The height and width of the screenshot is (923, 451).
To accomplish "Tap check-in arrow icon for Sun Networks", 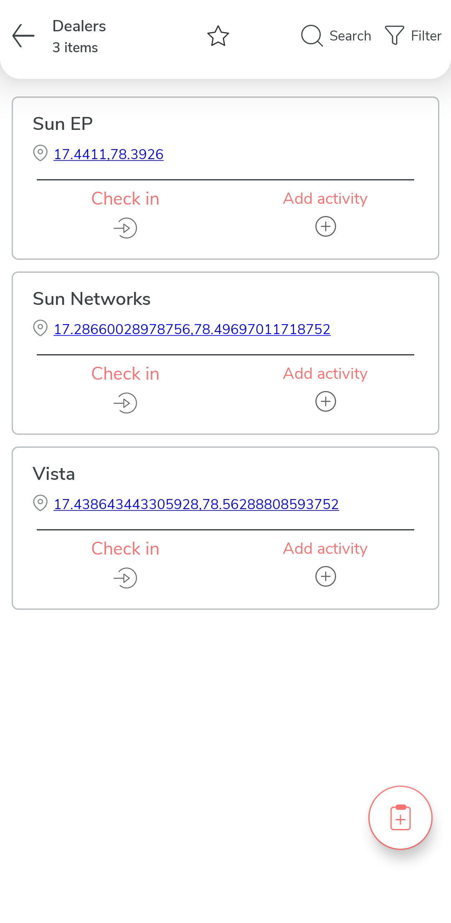I will pos(125,403).
